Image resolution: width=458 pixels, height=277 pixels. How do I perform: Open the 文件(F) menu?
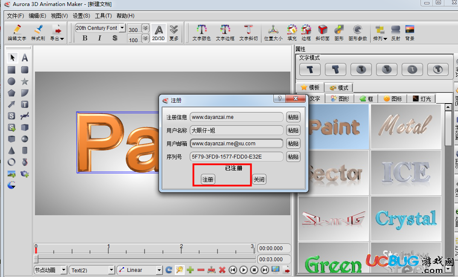coord(15,16)
